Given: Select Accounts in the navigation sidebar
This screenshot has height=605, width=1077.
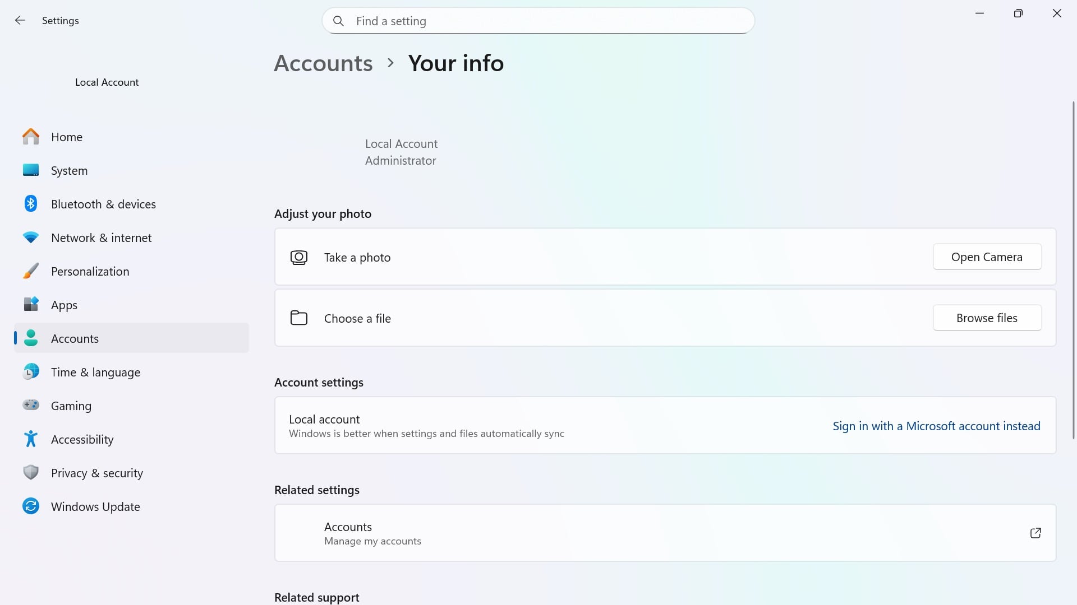Looking at the screenshot, I should 75,338.
